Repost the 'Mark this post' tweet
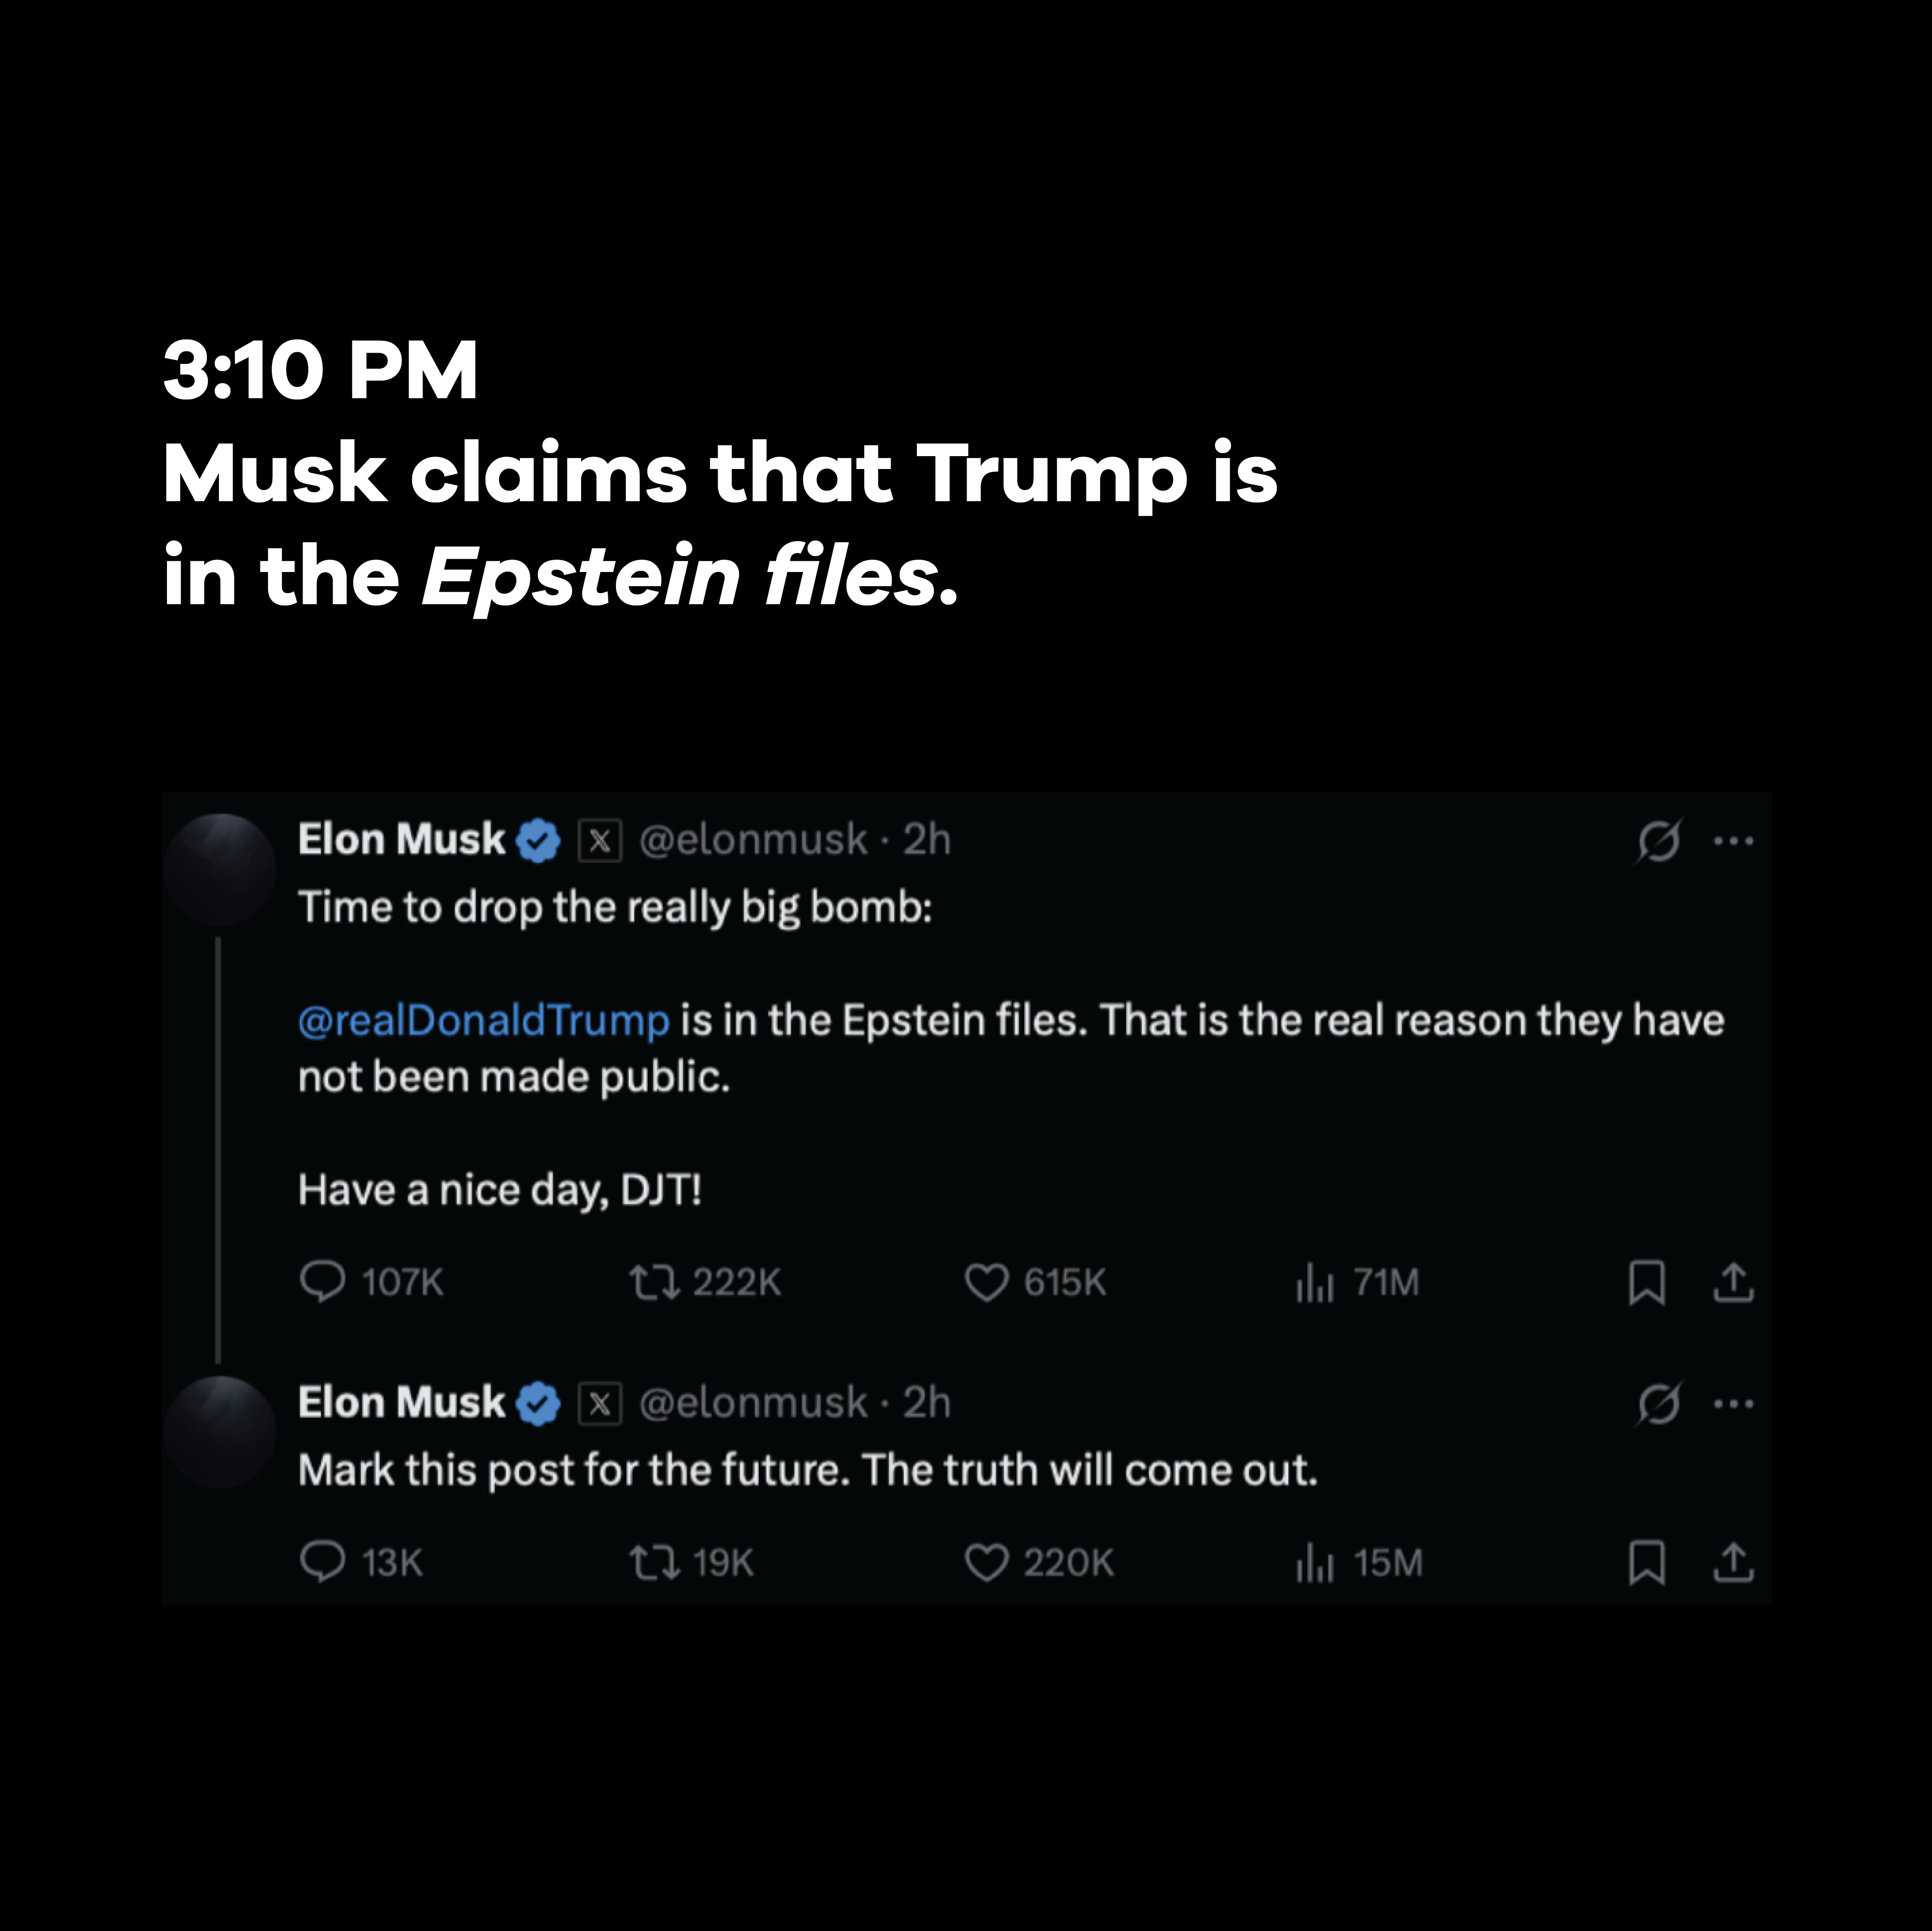Screen dimensions: 1932x1931 [x=654, y=1561]
